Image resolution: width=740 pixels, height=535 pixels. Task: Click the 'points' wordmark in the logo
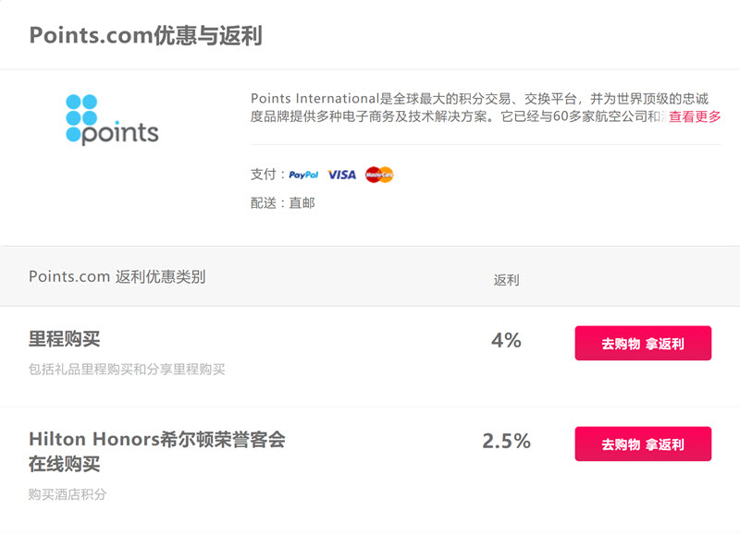click(x=120, y=133)
